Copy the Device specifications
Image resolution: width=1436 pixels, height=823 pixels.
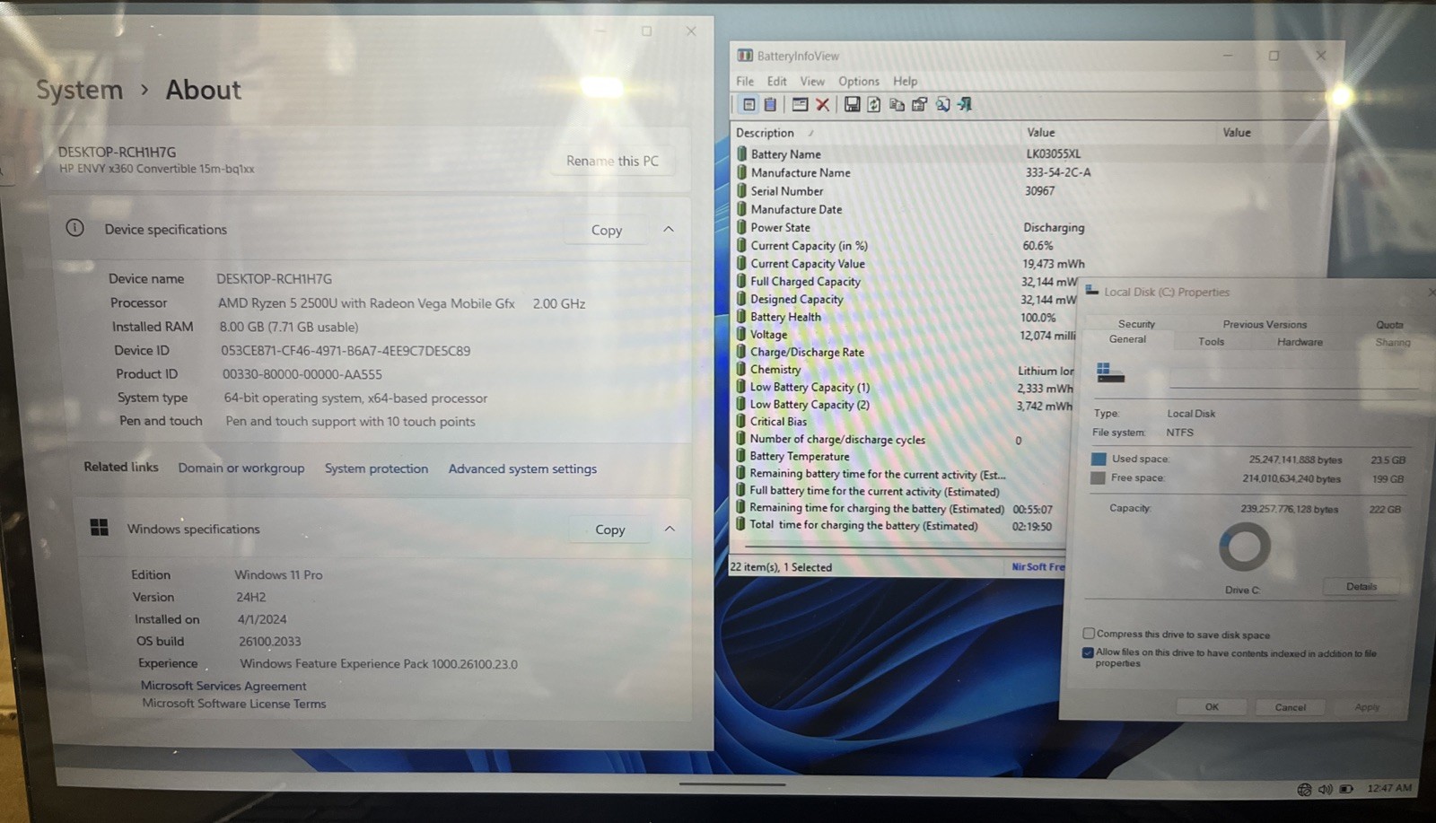click(606, 230)
